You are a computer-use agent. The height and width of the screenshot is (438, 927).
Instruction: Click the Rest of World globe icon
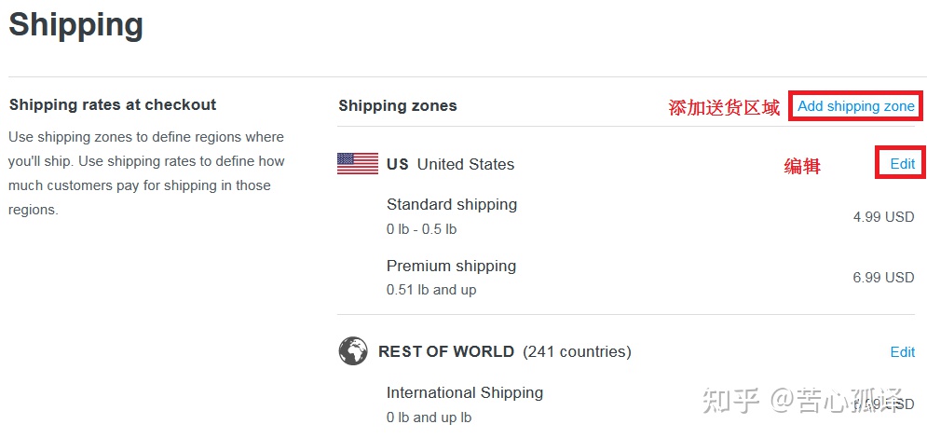point(353,351)
